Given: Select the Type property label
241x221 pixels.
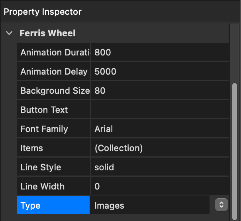Looking at the screenshot, I should point(53,205).
